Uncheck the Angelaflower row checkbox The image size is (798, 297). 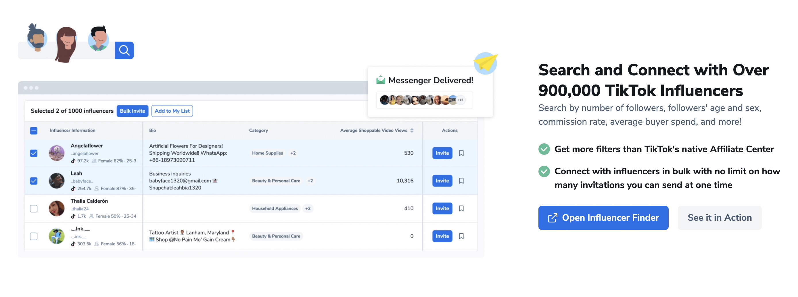34,153
